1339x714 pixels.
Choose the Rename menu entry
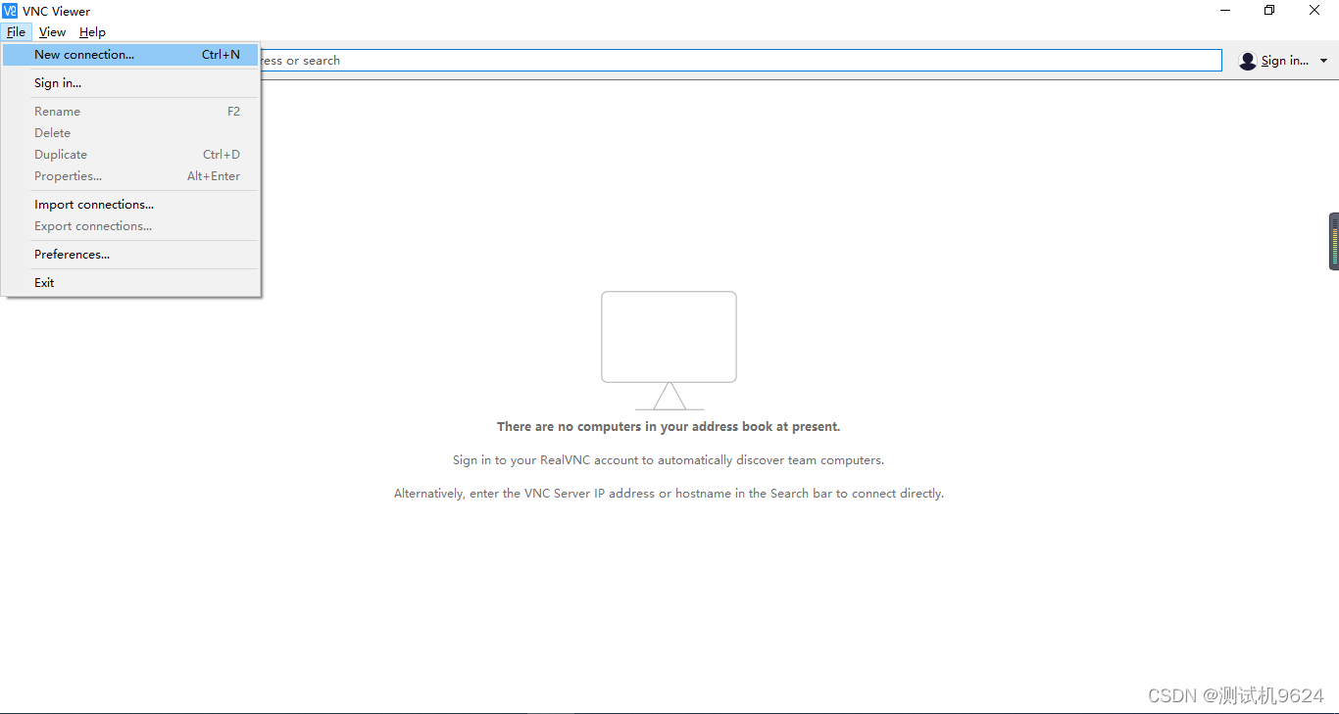click(130, 112)
